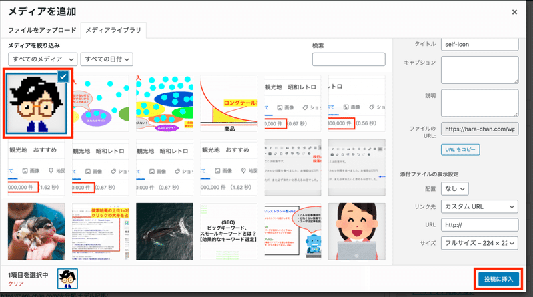Switch to ファイルをアップロード tab
Viewport: 533px width, 297px height.
click(x=42, y=30)
